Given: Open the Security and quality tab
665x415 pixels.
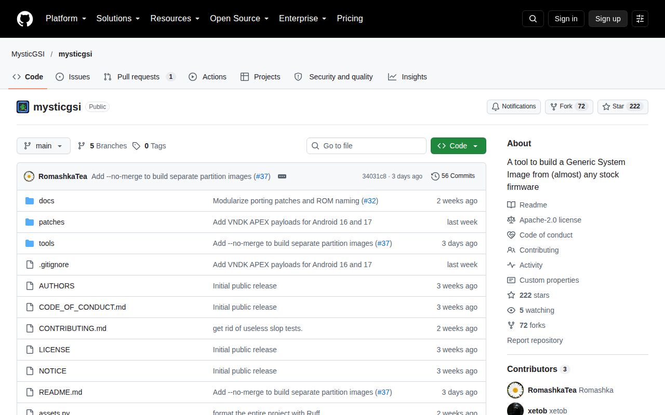Looking at the screenshot, I should [x=334, y=77].
